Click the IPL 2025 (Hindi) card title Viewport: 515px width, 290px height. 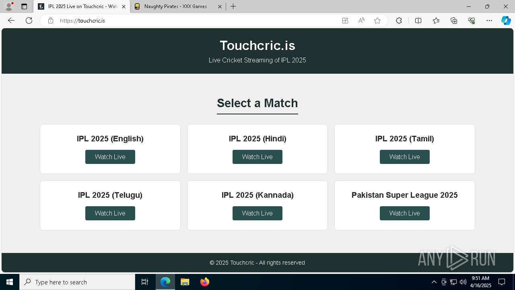click(x=257, y=139)
